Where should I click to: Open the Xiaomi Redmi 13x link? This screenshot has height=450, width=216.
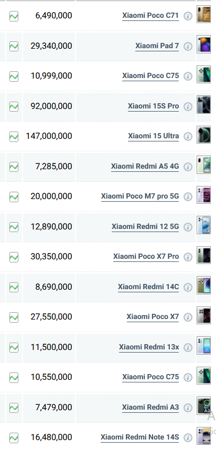tap(149, 347)
